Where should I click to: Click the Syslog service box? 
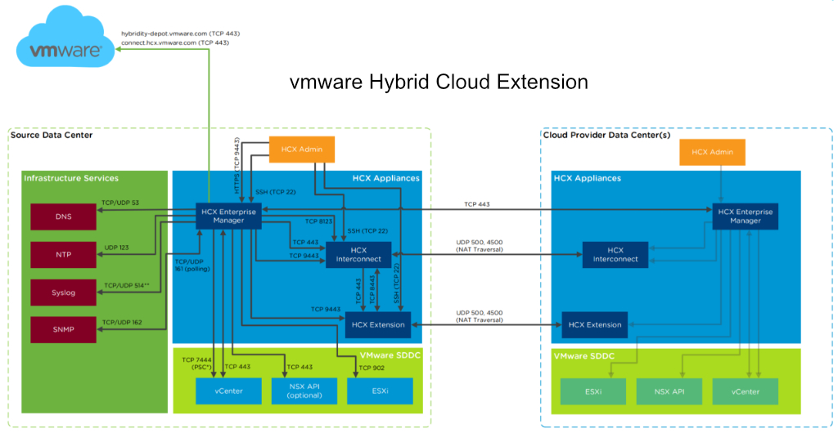pos(63,292)
